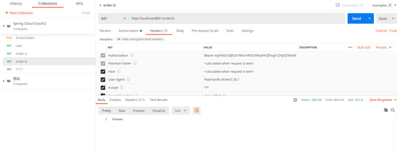The width and height of the screenshot is (397, 152).
Task: Click the info icon next to Postman-Token
Action: point(135,63)
